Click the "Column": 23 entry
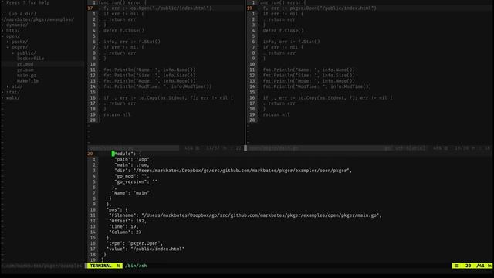The image size is (494, 278). [125, 232]
